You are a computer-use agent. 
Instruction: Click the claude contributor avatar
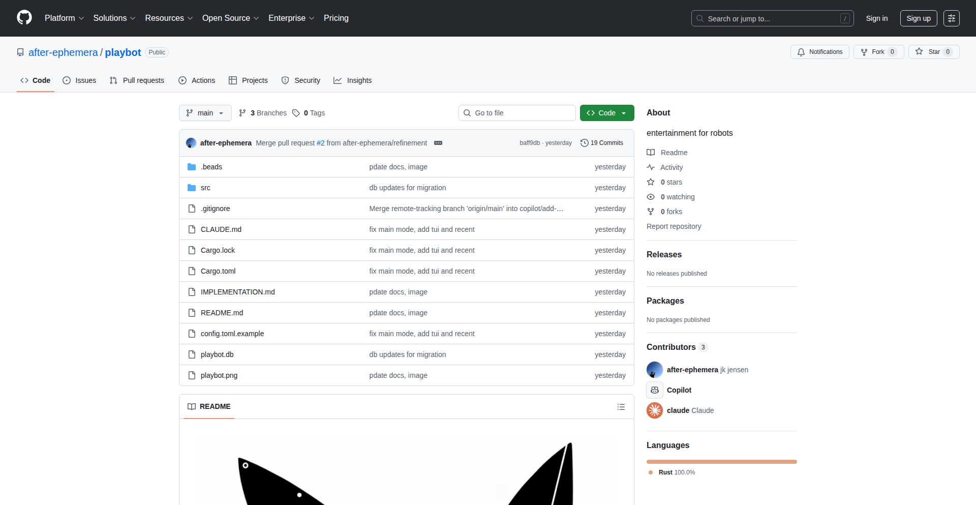pyautogui.click(x=655, y=410)
